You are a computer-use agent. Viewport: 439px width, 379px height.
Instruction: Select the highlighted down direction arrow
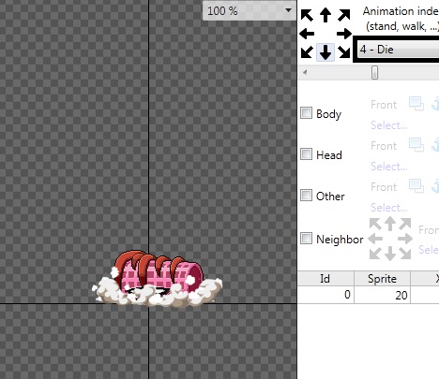click(x=325, y=51)
